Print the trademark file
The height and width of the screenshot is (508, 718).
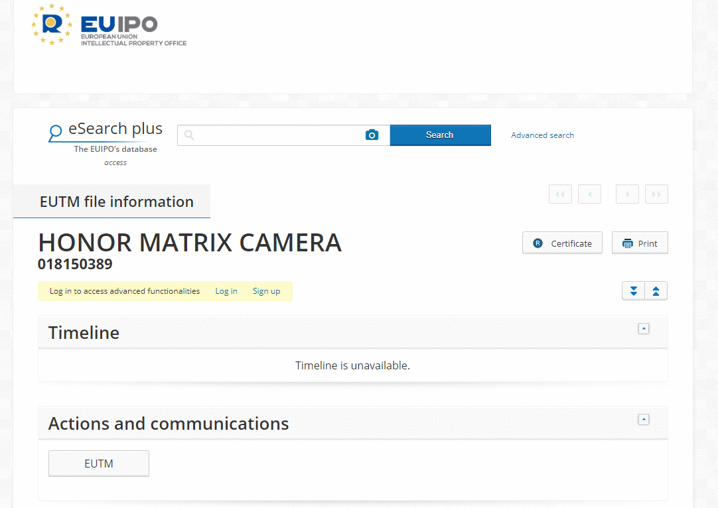[640, 243]
